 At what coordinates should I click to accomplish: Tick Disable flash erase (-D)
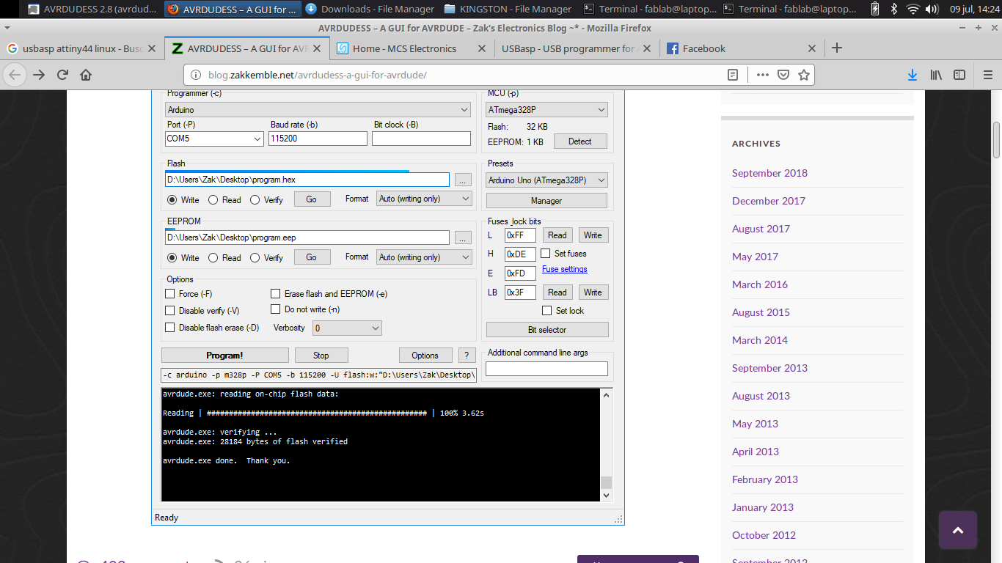coord(170,328)
